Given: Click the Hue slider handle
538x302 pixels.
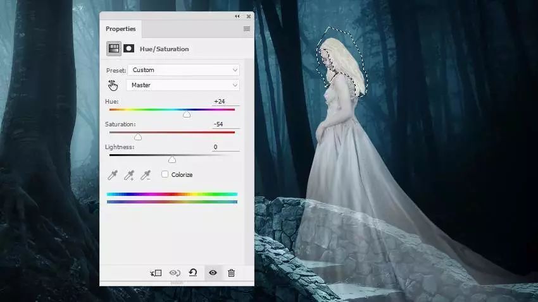Looking at the screenshot, I should pos(187,114).
